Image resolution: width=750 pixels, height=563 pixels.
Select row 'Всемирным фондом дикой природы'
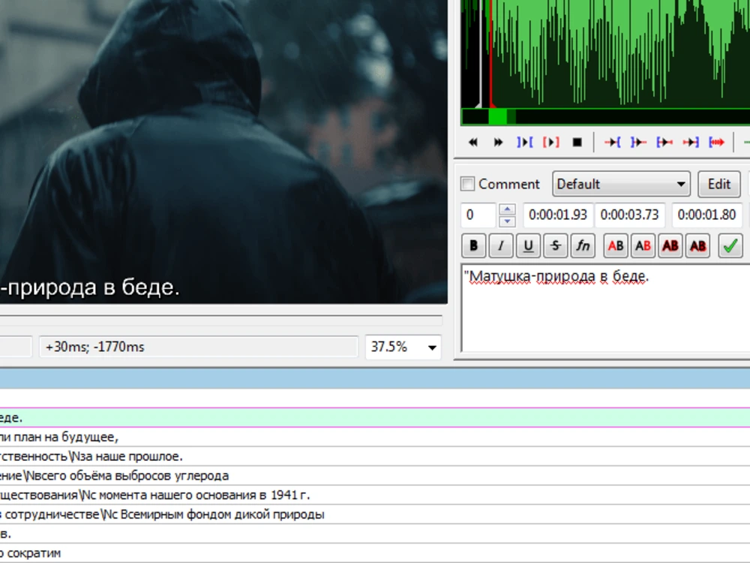click(375, 514)
